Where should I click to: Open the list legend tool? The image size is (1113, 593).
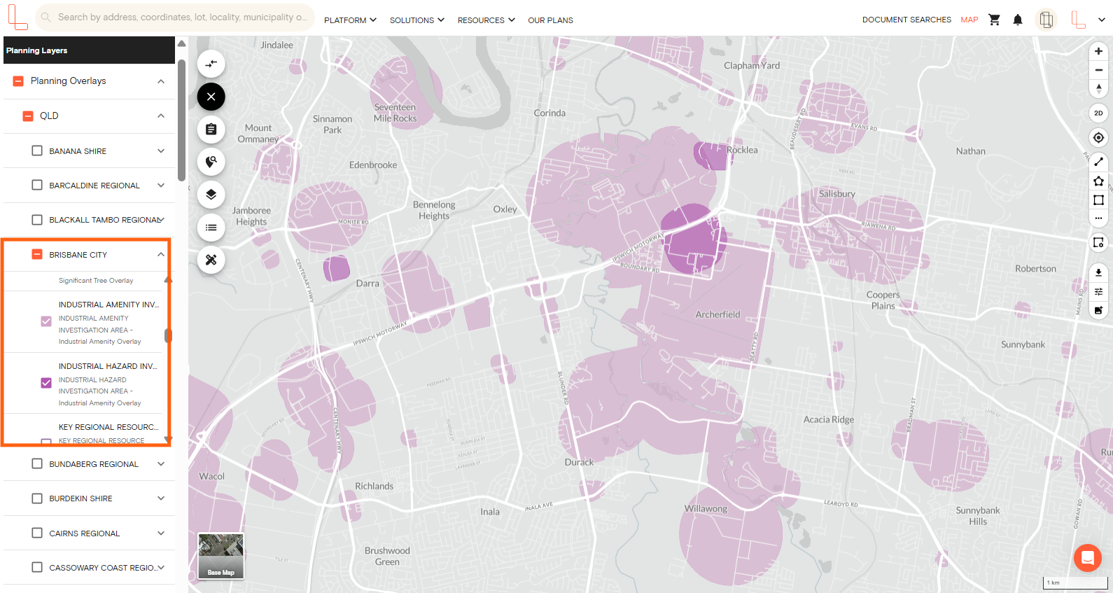pyautogui.click(x=211, y=228)
